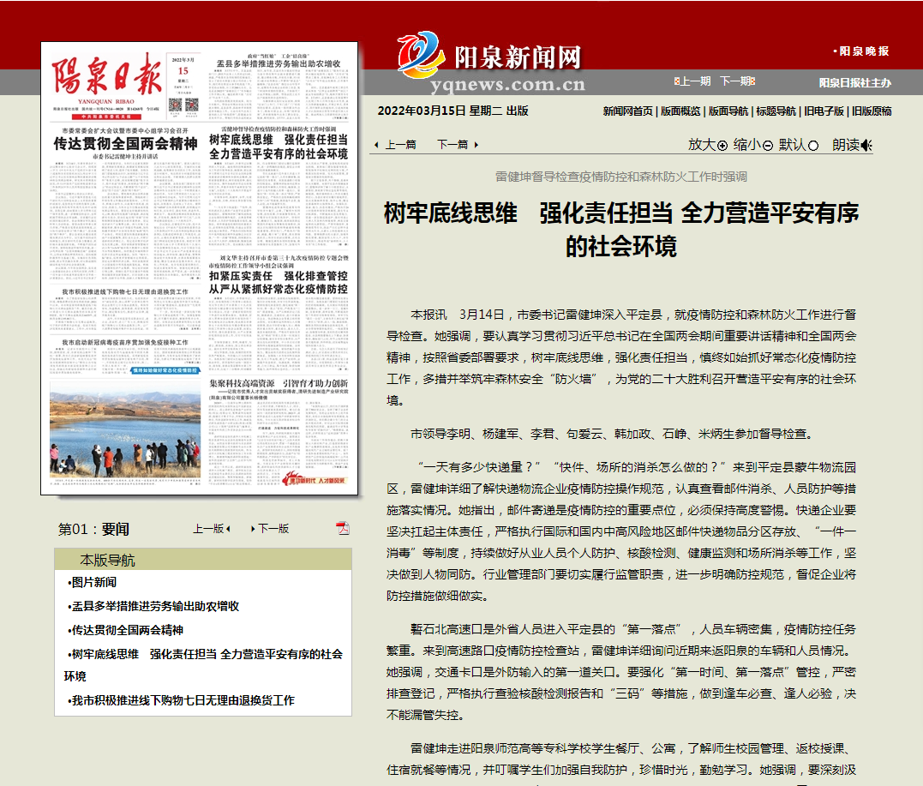Click yqnews.com.cn site address

click(507, 85)
